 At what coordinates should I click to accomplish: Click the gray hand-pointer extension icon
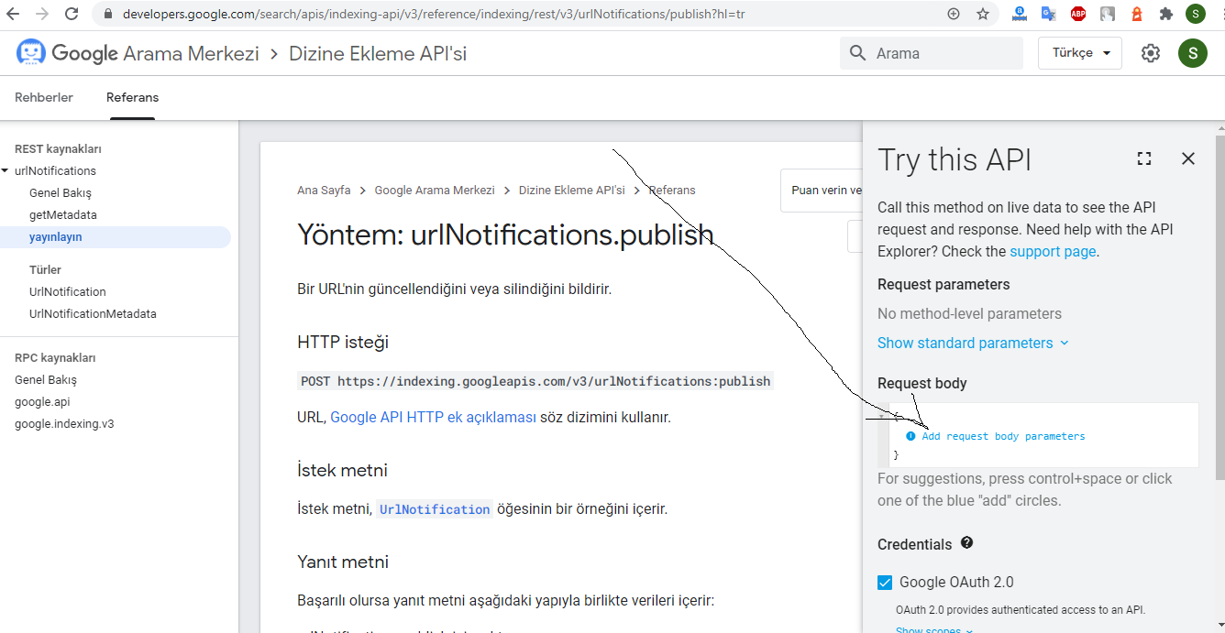tap(1108, 14)
